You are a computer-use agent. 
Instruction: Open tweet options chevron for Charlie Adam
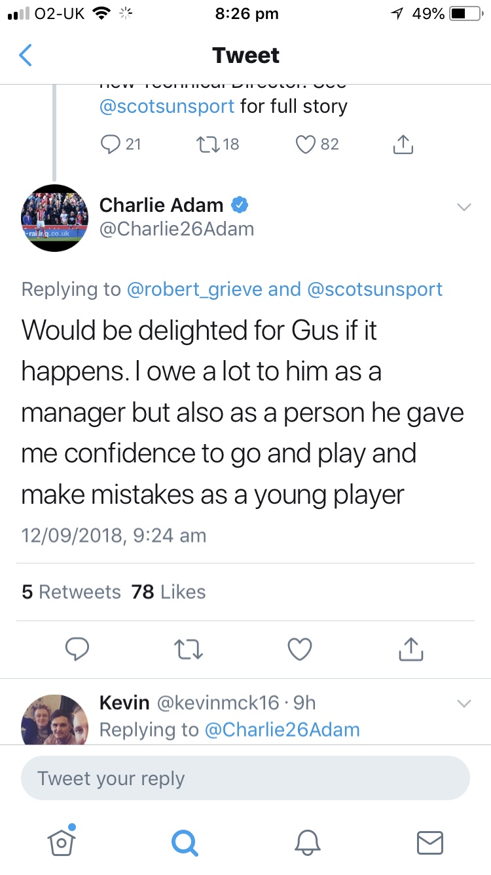coord(464,207)
